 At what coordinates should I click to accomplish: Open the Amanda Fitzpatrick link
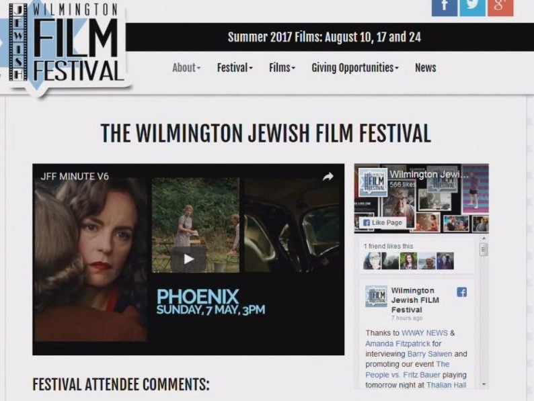pyautogui.click(x=397, y=343)
